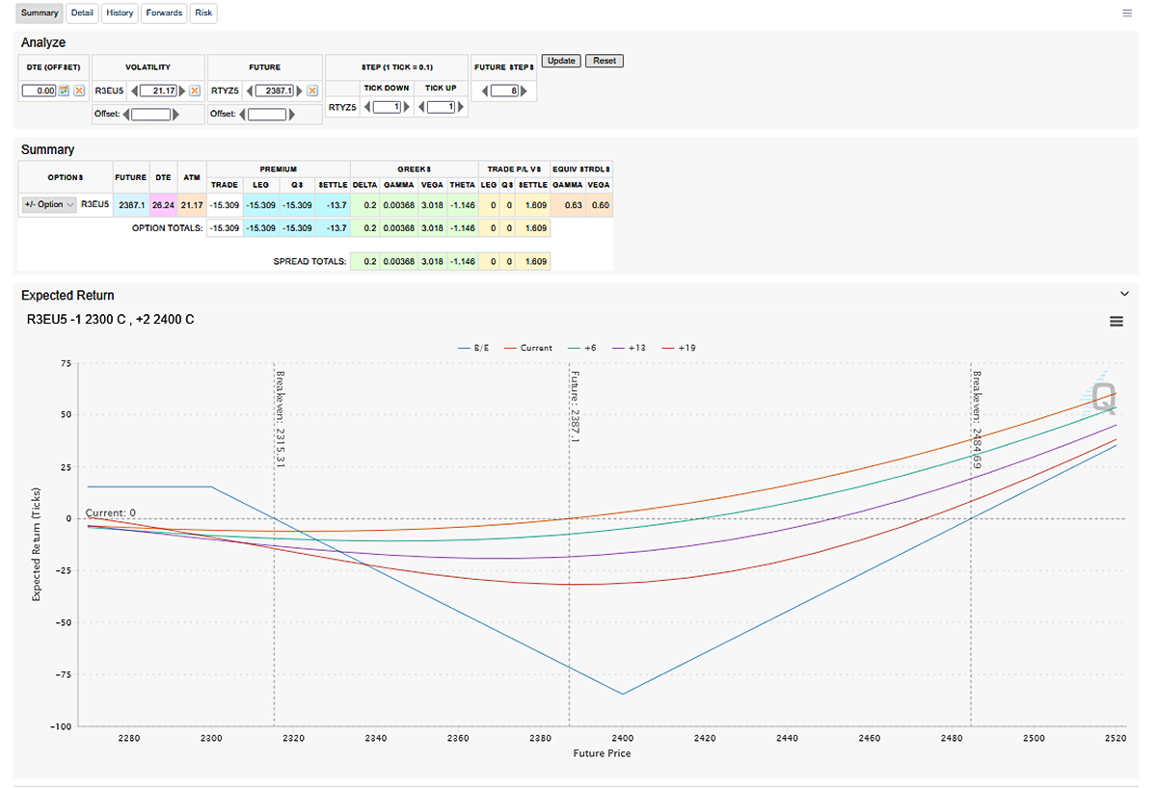Open the hamburger menu at top right

(x=1127, y=13)
